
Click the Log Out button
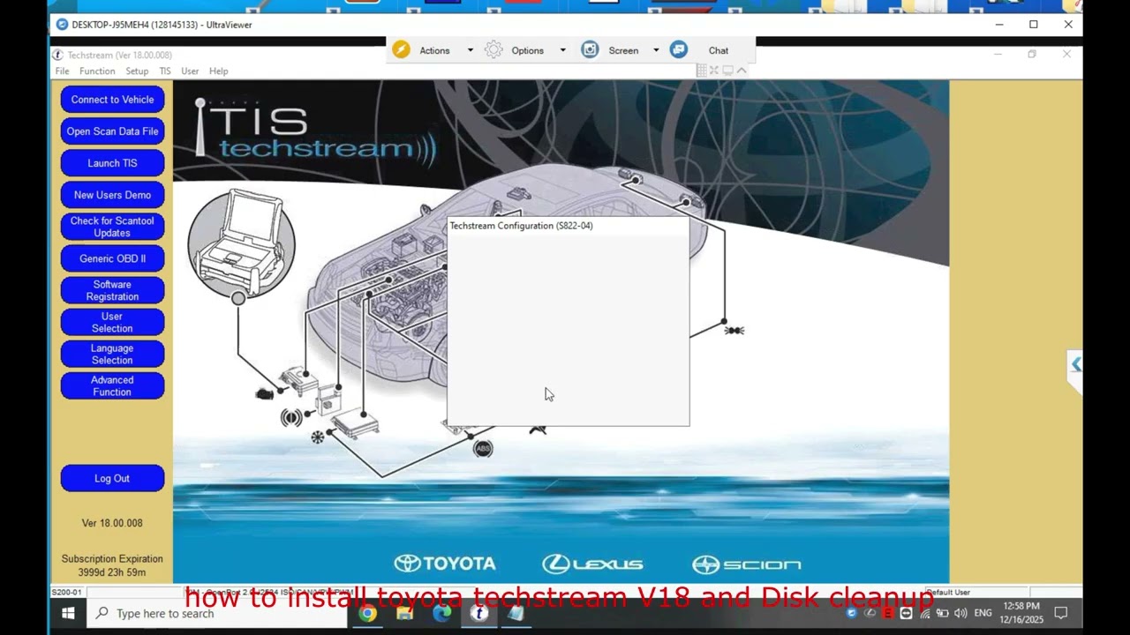[112, 478]
